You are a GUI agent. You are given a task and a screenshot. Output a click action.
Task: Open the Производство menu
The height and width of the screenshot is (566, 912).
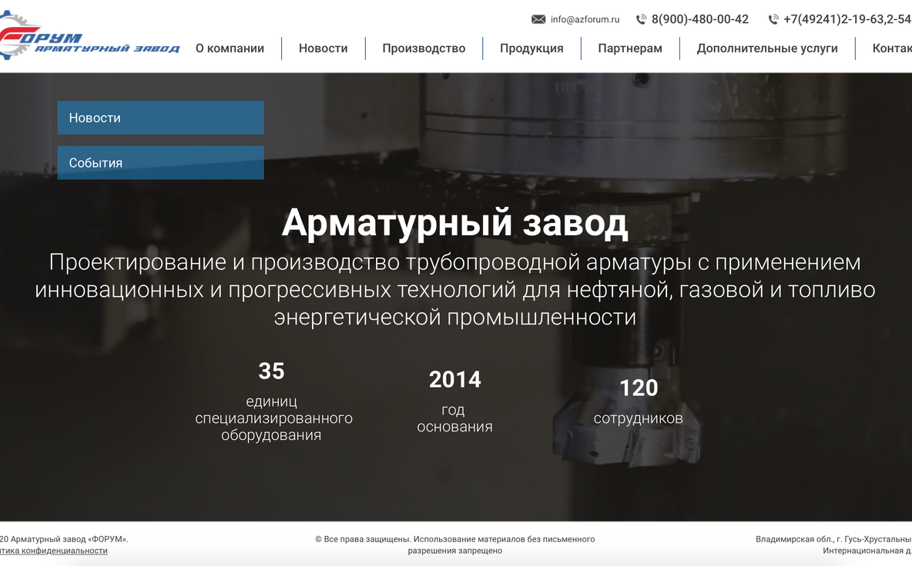[424, 48]
